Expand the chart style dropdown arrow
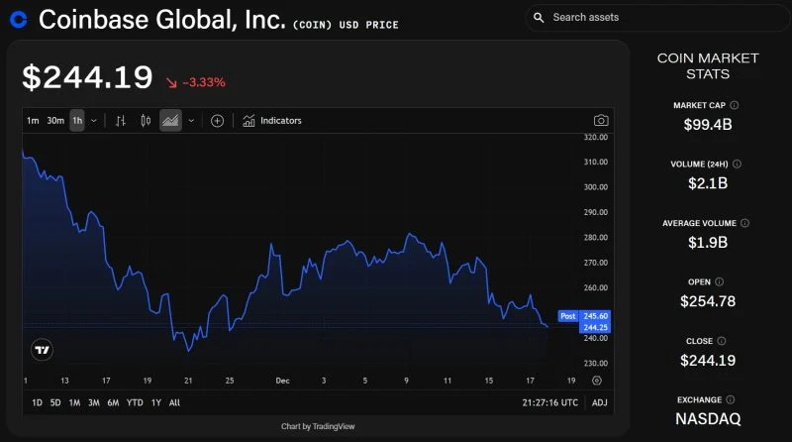Image resolution: width=792 pixels, height=442 pixels. (191, 121)
